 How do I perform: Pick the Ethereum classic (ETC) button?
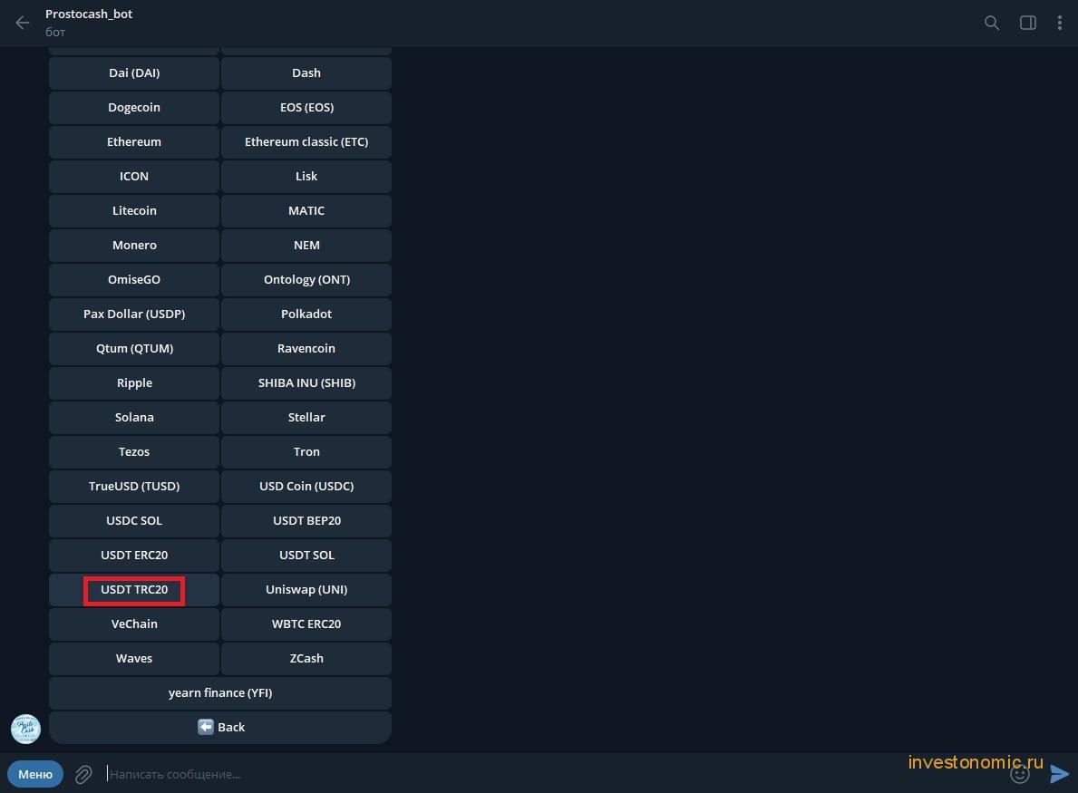tap(306, 141)
